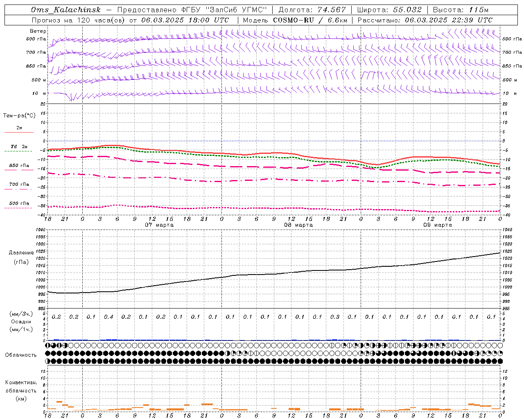Click the Высота: 115м value
The image size is (524, 419).
(461, 10)
